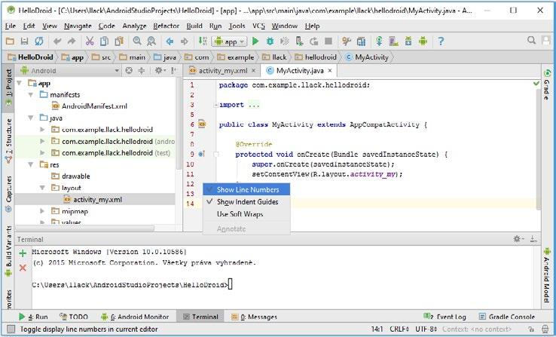The image size is (556, 337).
Task: Close the MyActivity.java tab
Action: [330, 71]
